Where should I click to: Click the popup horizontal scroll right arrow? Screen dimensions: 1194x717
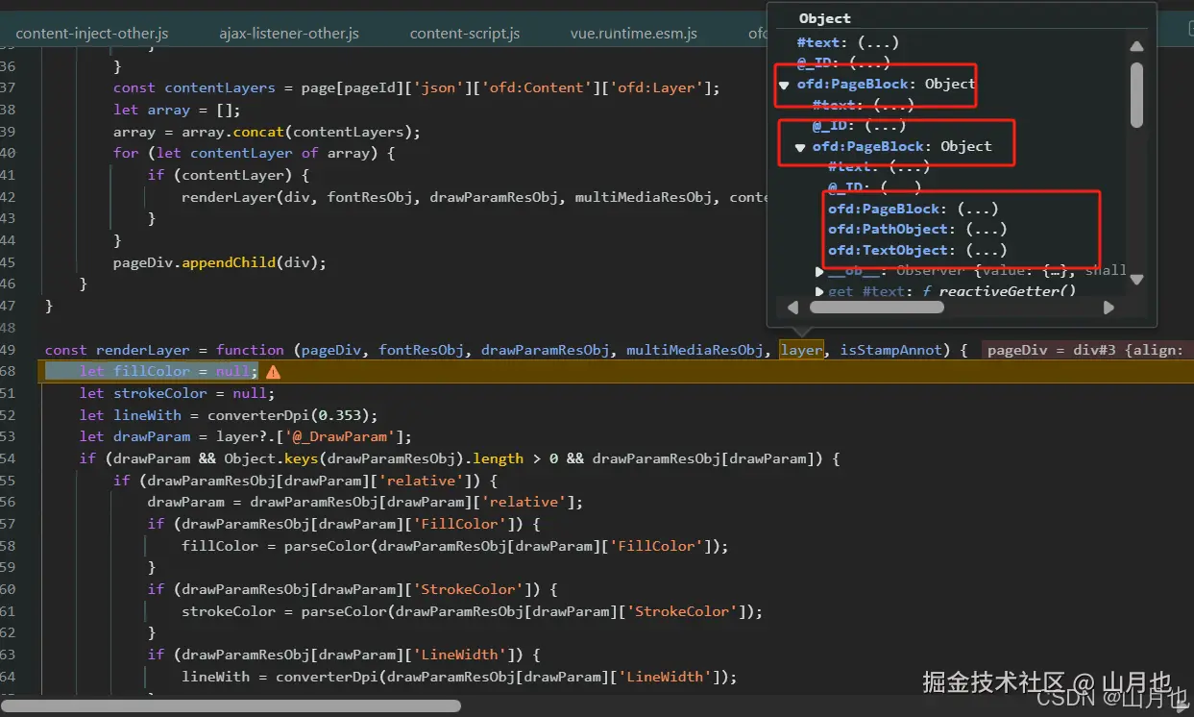1109,308
